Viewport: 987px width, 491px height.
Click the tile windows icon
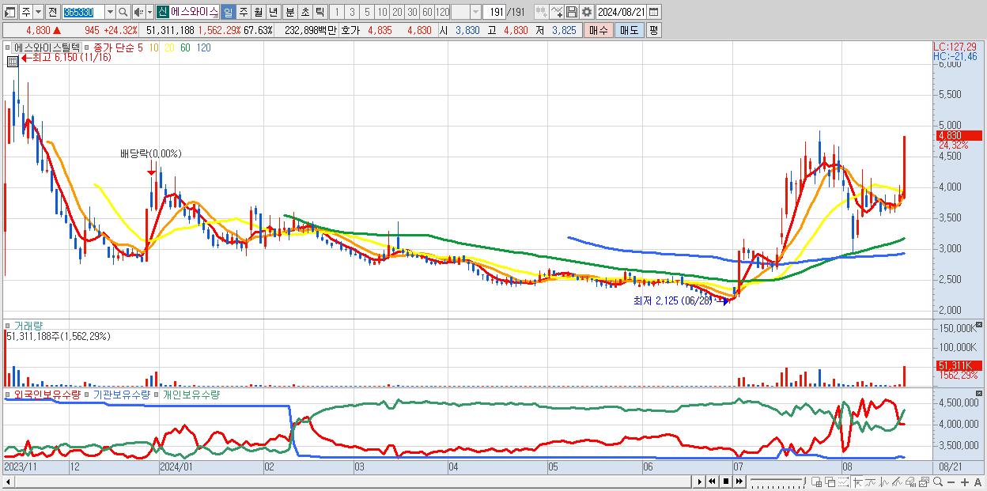[817, 482]
